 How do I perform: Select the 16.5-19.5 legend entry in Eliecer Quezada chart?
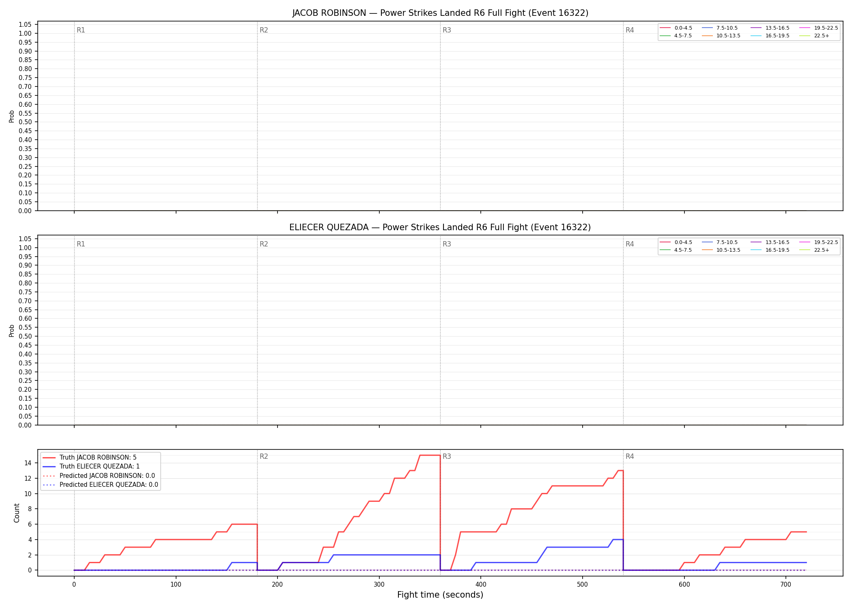[x=770, y=250]
